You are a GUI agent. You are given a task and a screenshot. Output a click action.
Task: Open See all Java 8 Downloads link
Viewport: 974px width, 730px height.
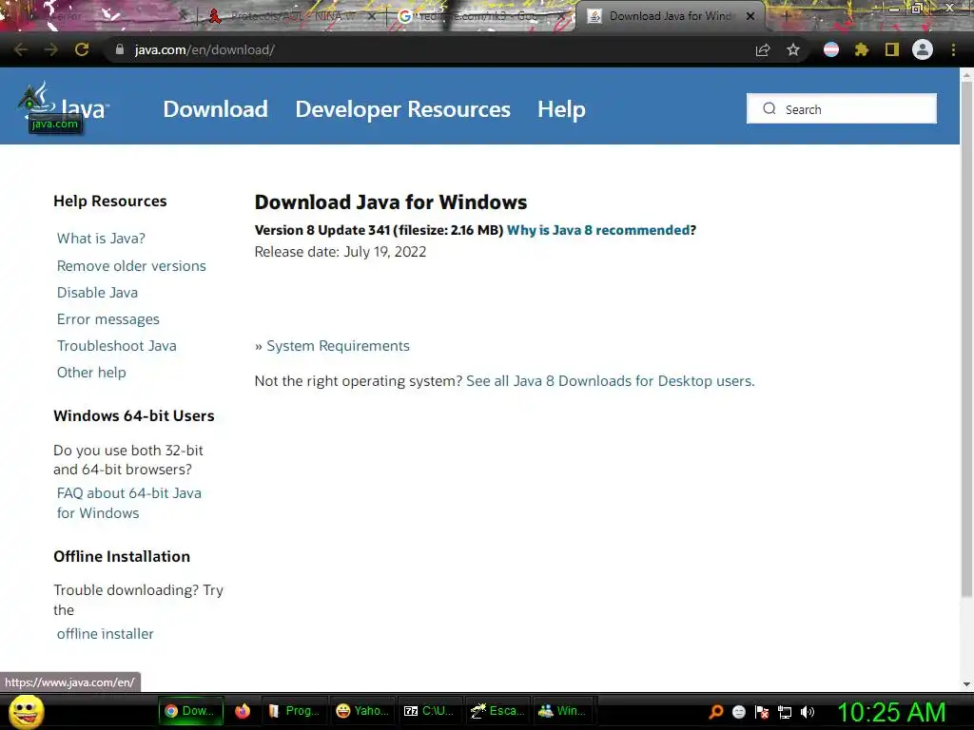(x=610, y=380)
